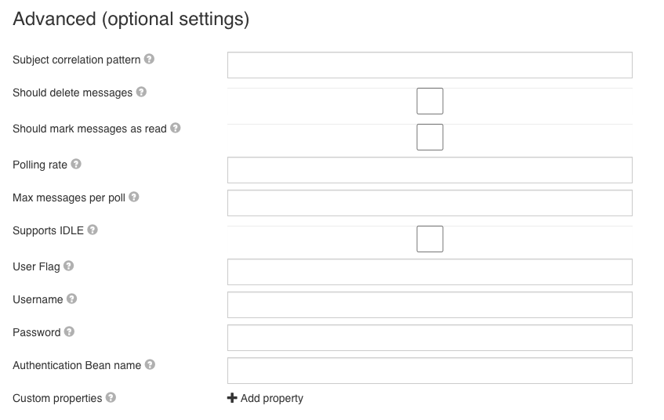The image size is (664, 420).
Task: Tick Should mark messages as read checkbox
Action: click(x=430, y=137)
